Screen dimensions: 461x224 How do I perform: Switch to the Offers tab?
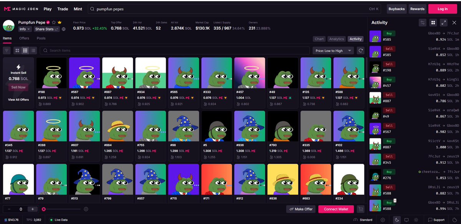pos(24,38)
